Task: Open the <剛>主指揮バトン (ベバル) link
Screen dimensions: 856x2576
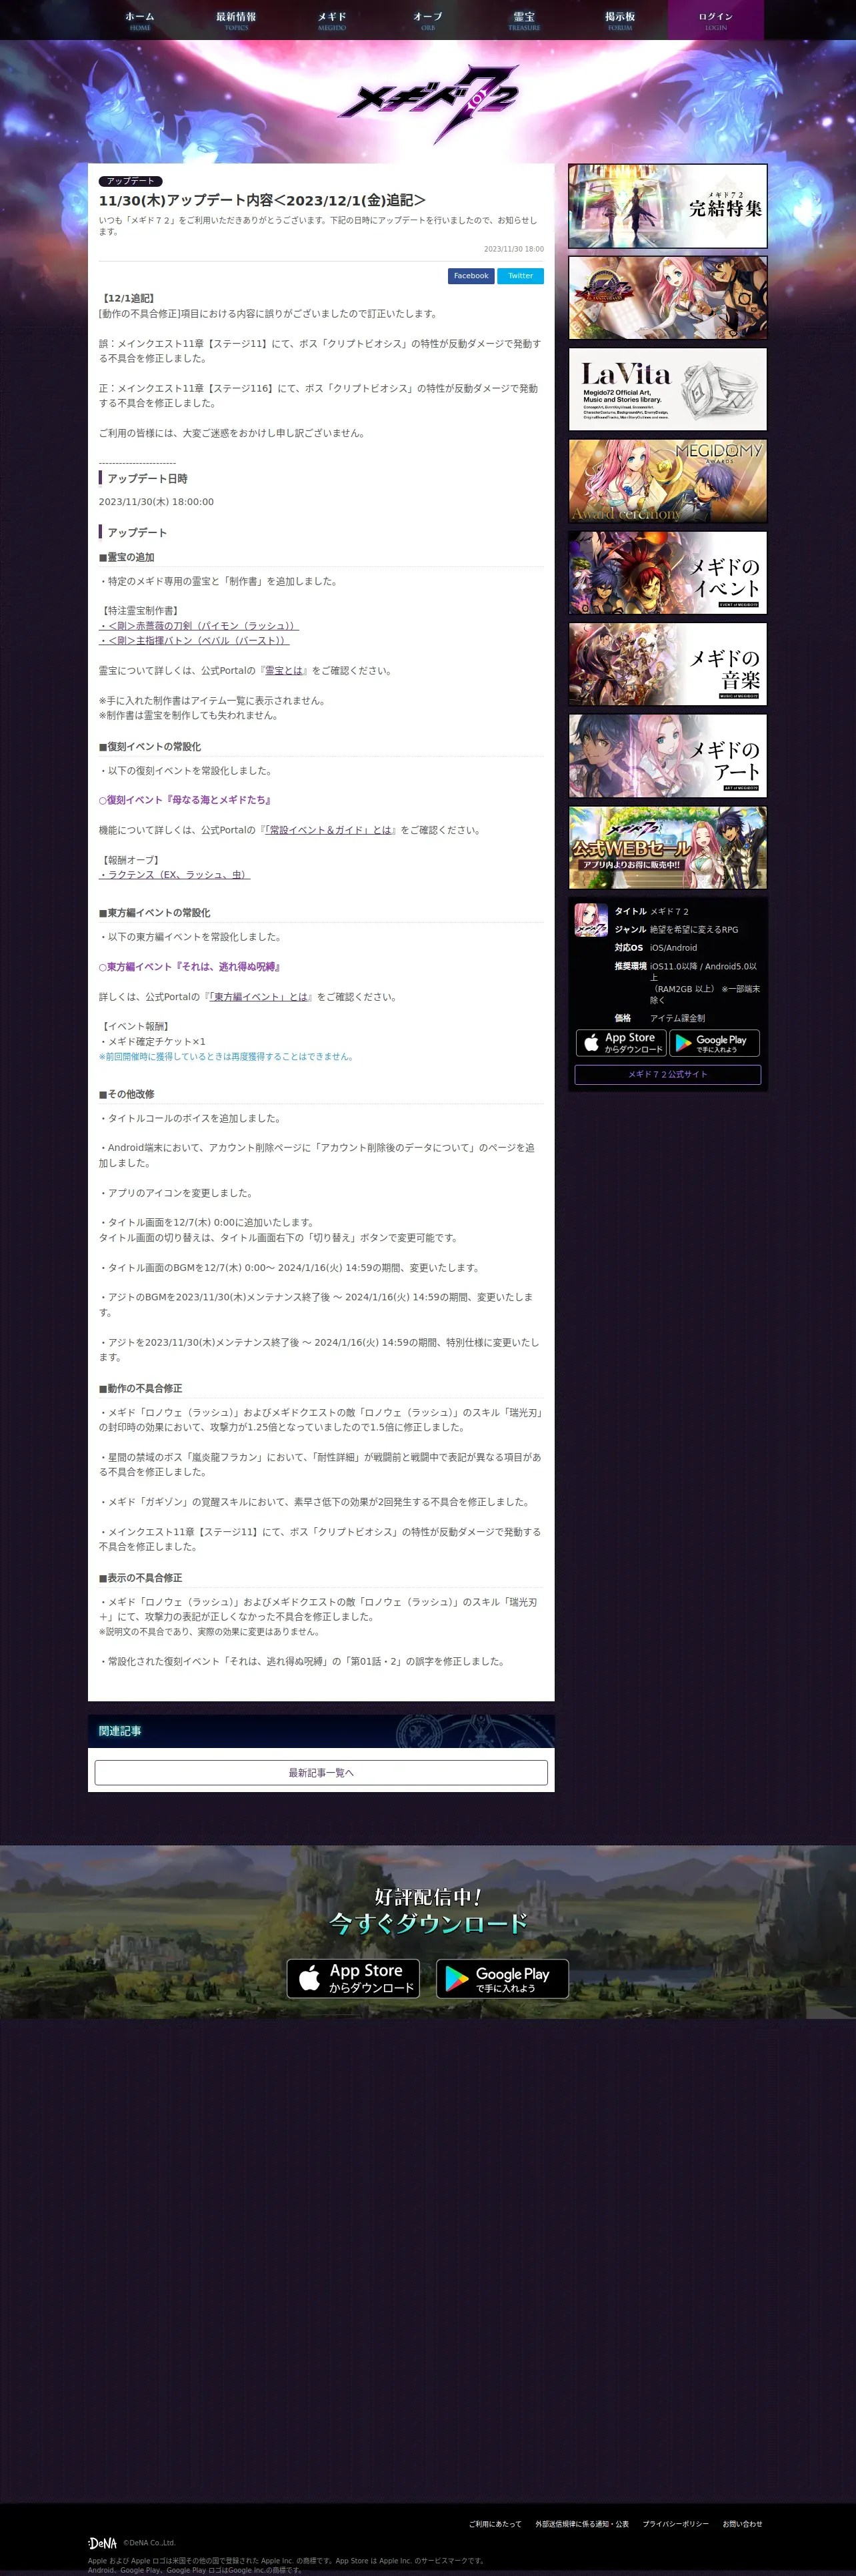Action: click(x=194, y=641)
